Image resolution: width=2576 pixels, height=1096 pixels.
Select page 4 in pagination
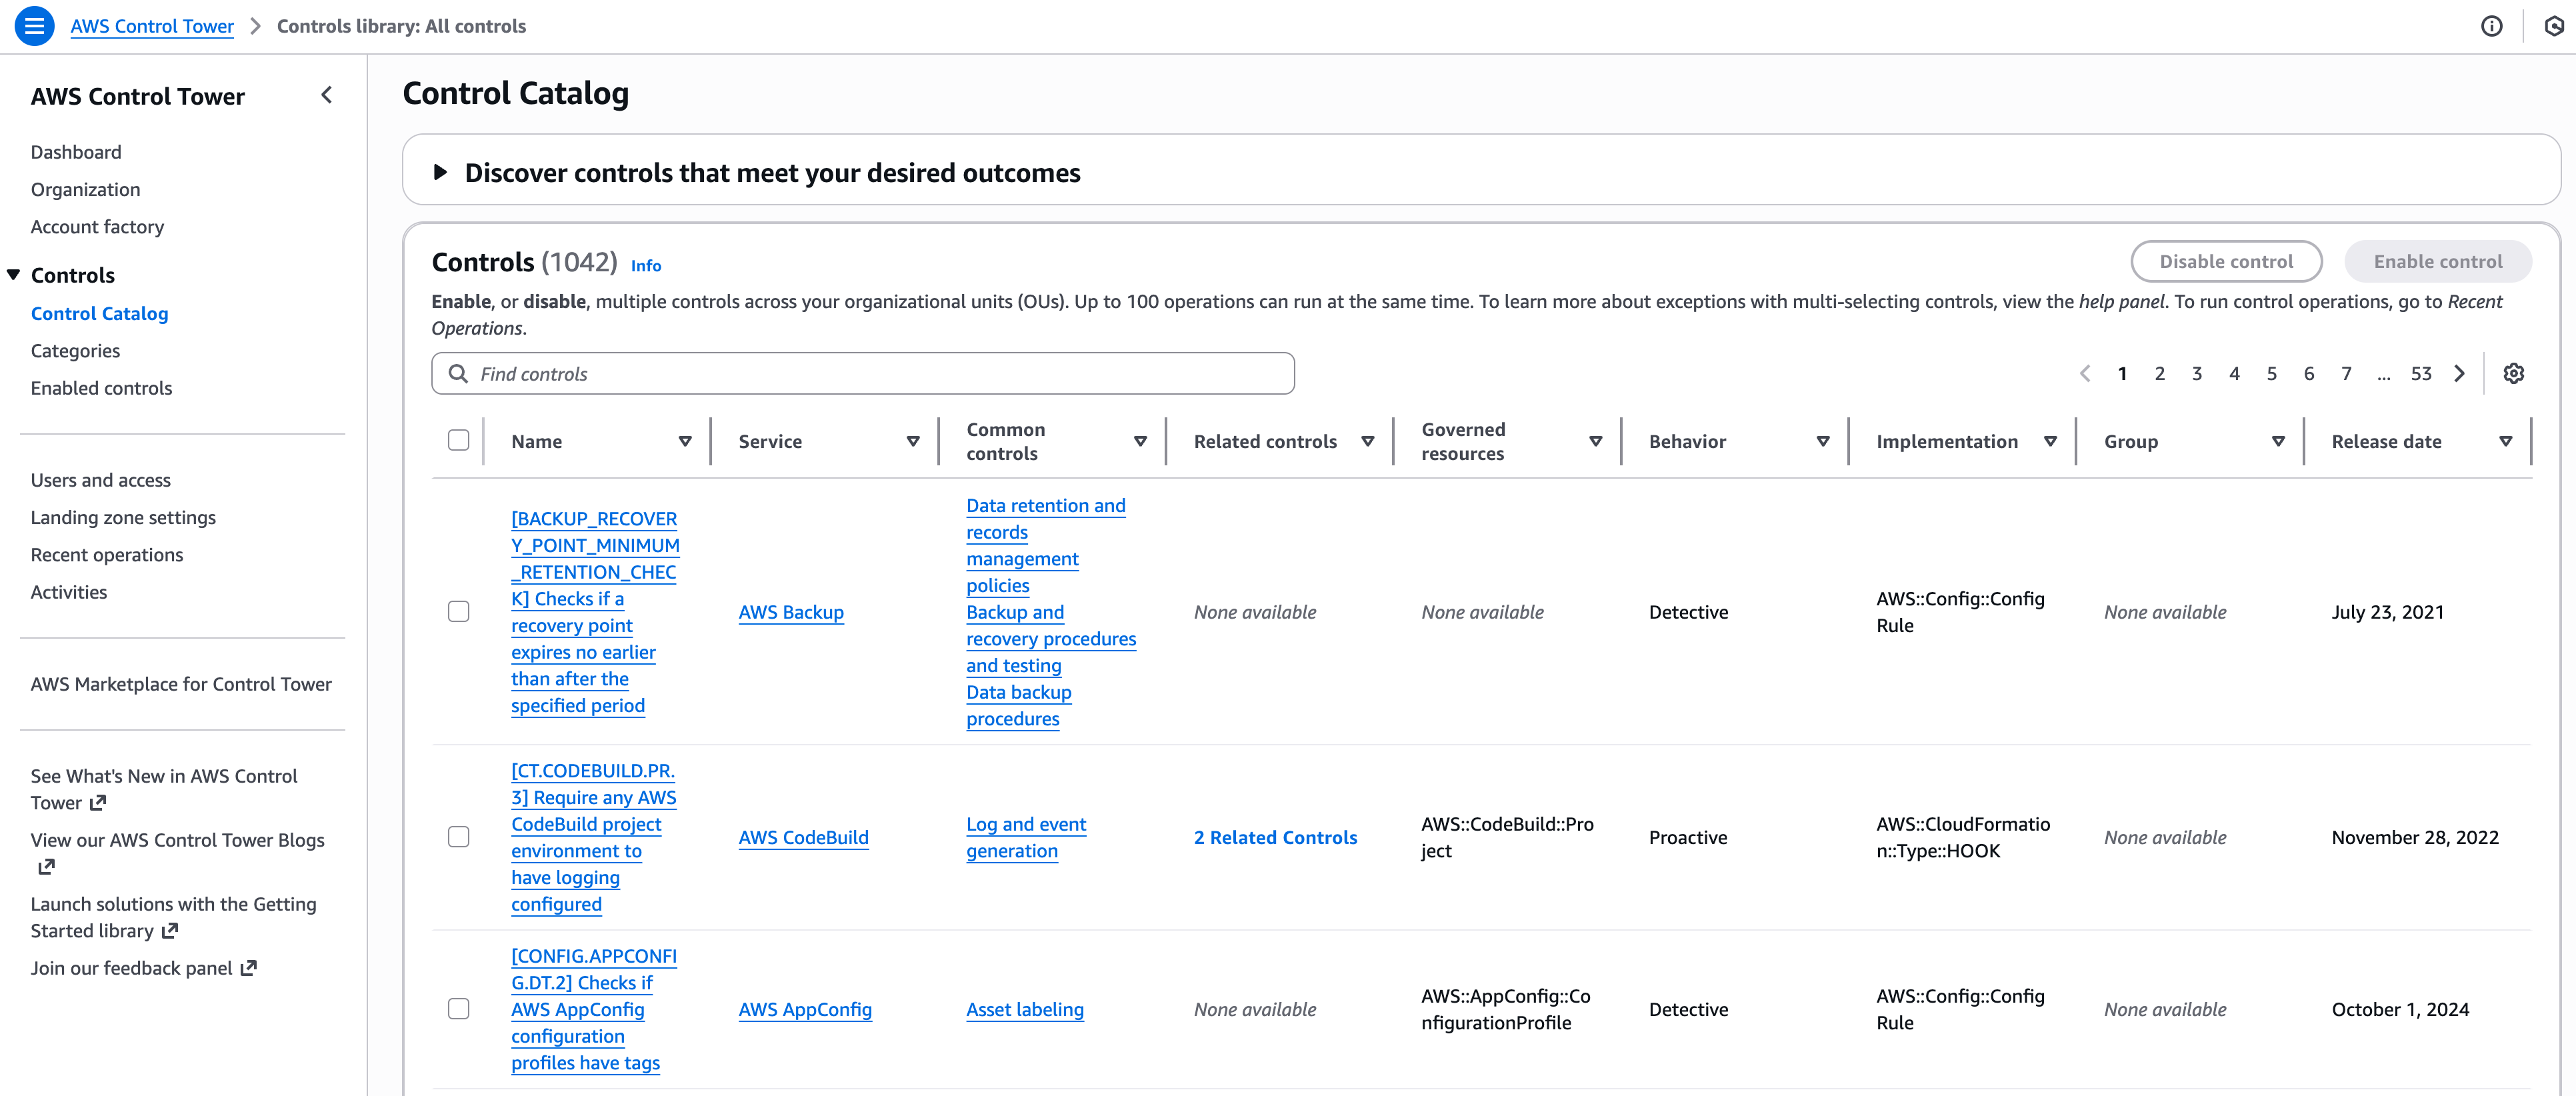tap(2233, 373)
